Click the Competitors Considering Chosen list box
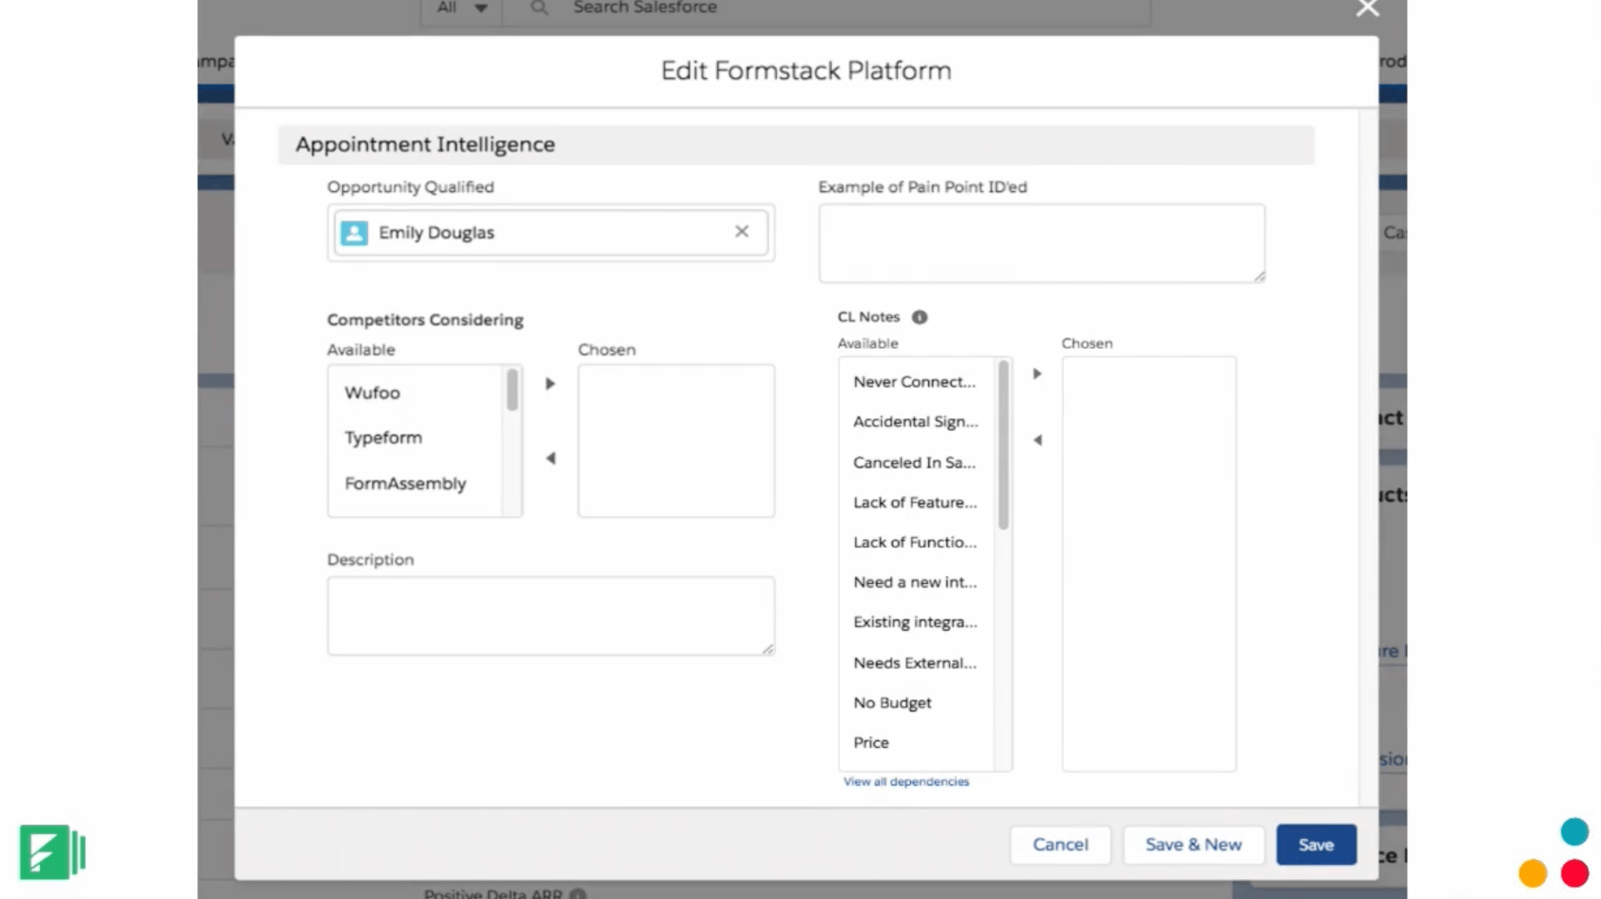Viewport: 1601px width, 899px height. (676, 441)
